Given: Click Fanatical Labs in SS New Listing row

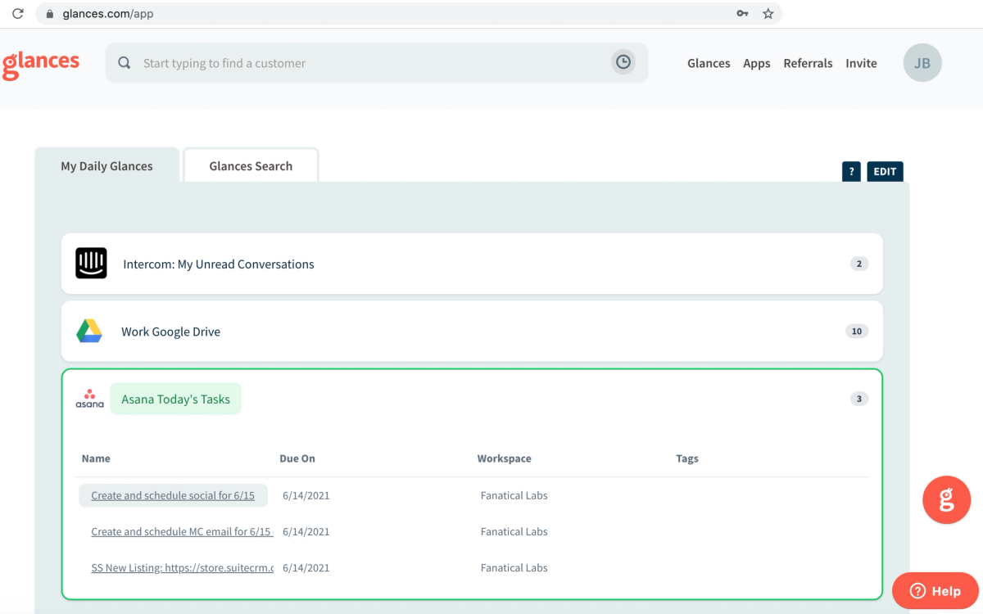Looking at the screenshot, I should pyautogui.click(x=514, y=567).
